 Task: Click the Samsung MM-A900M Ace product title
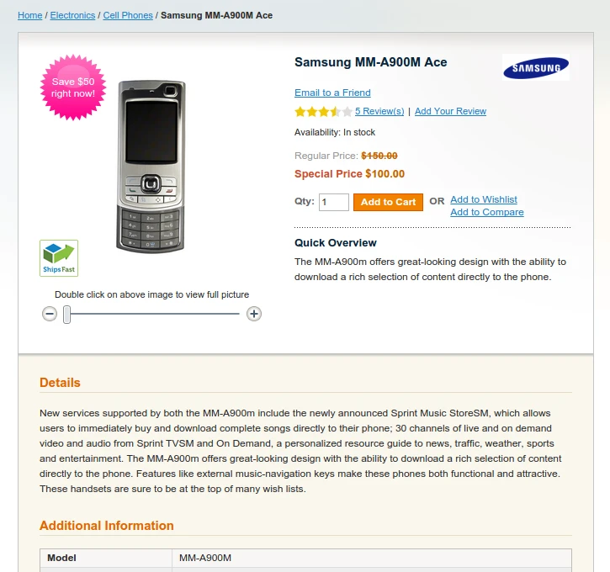(371, 62)
